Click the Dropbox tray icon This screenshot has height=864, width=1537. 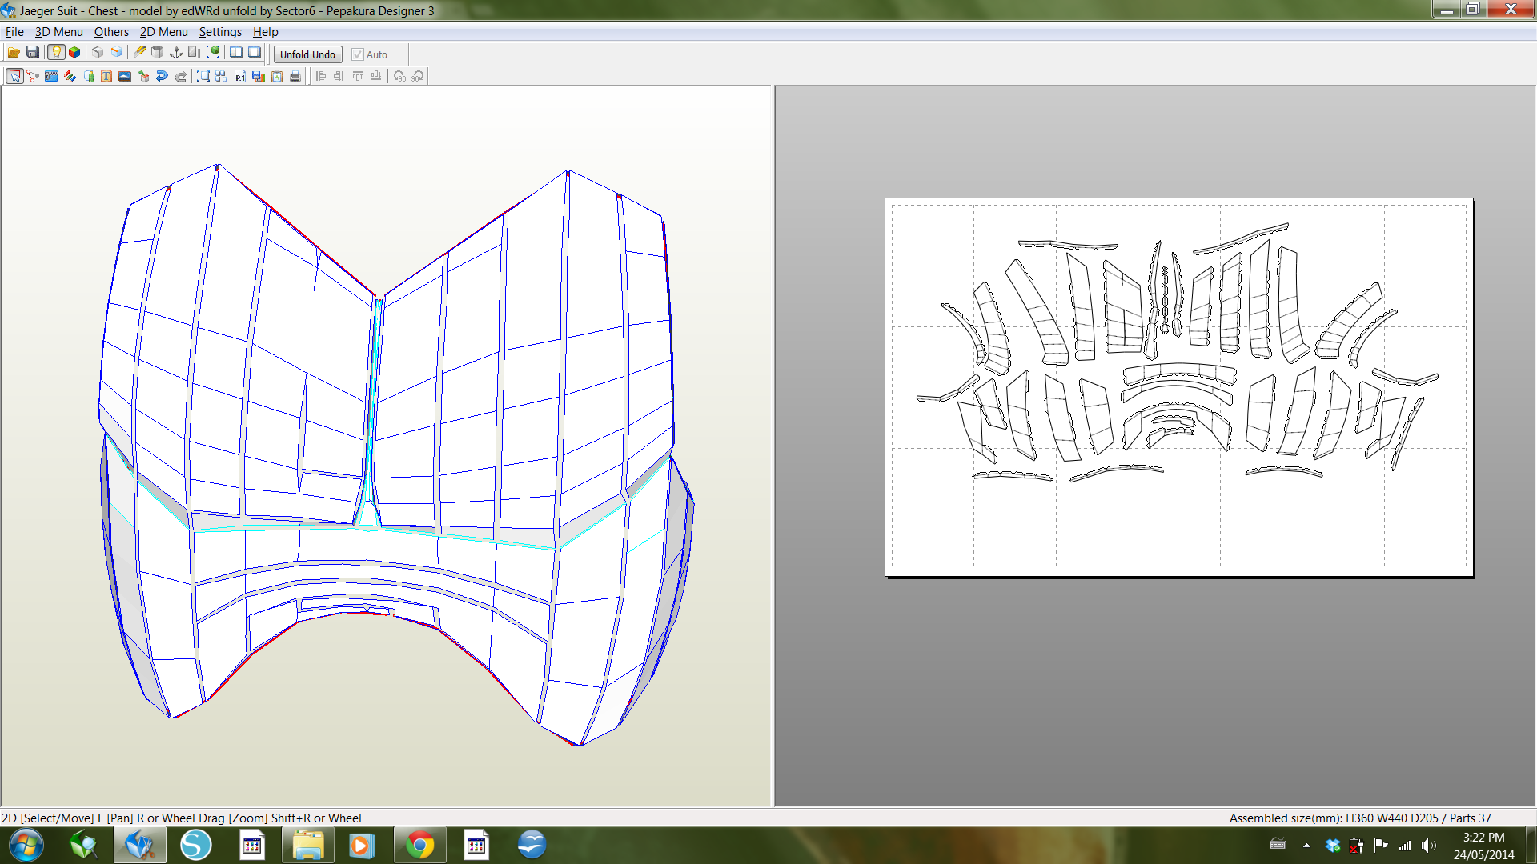(1332, 845)
